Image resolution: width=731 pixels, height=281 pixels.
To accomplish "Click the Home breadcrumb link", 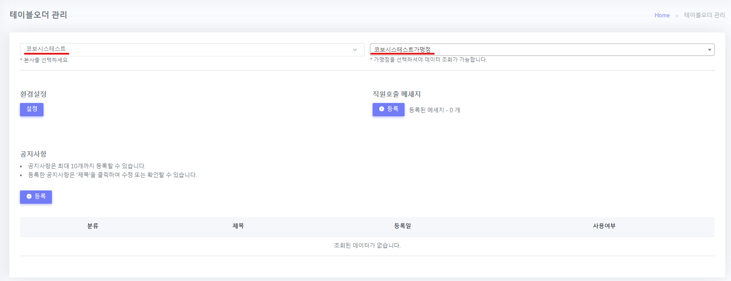I will [x=662, y=15].
